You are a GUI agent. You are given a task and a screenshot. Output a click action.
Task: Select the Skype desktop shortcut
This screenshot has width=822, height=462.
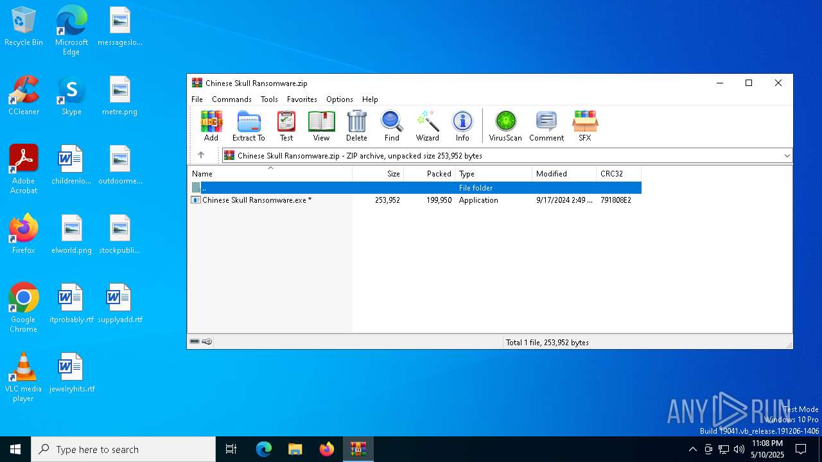[71, 96]
